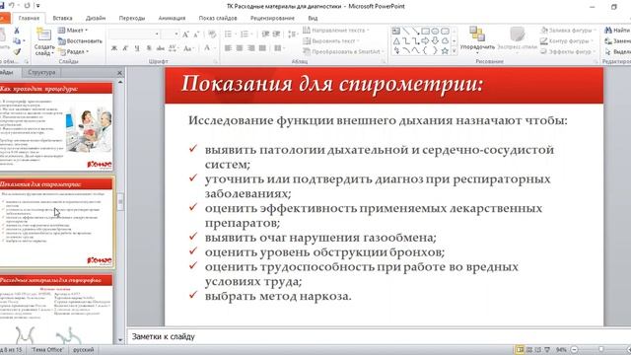Image resolution: width=631 pixels, height=355 pixels.
Task: Open the font name combo box
Action: coord(134,34)
